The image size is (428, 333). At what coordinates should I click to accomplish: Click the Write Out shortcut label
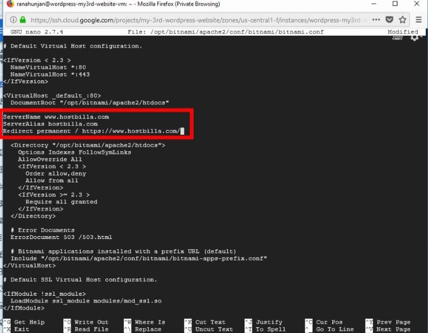point(92,322)
